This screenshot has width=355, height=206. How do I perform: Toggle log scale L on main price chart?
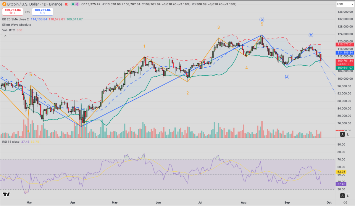(348, 134)
